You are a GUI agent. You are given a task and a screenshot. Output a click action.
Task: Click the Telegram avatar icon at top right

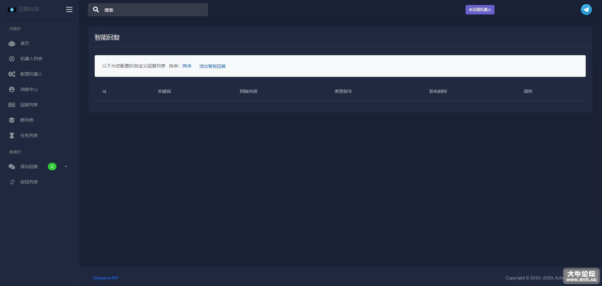586,10
